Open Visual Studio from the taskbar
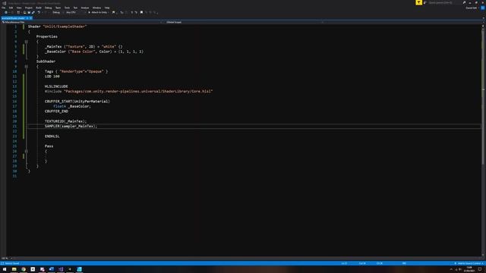Viewport: 486px width, 273px height. [x=61, y=269]
